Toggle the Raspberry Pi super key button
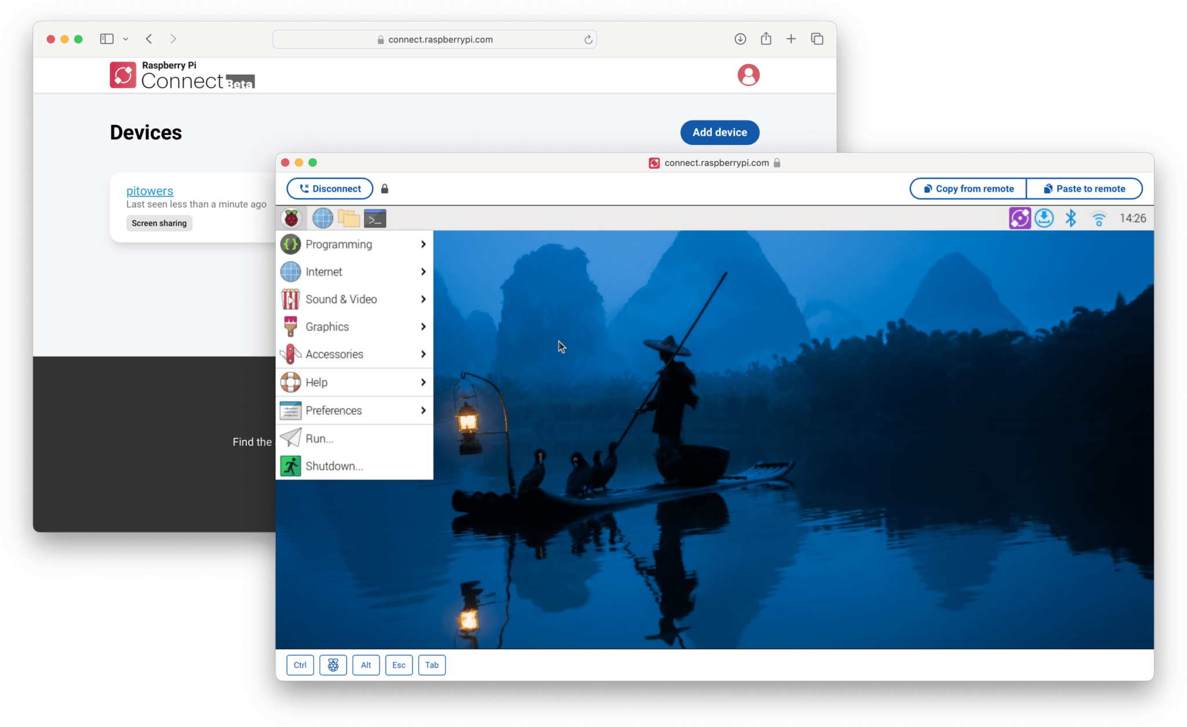 click(x=333, y=665)
